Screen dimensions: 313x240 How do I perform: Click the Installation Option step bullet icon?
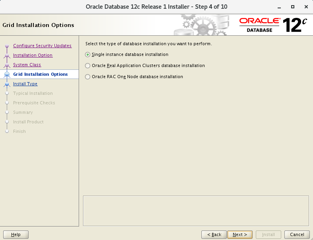tap(7, 56)
